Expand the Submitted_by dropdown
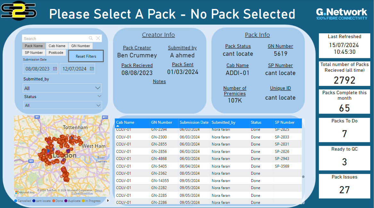374x208 pixels. tap(98, 88)
